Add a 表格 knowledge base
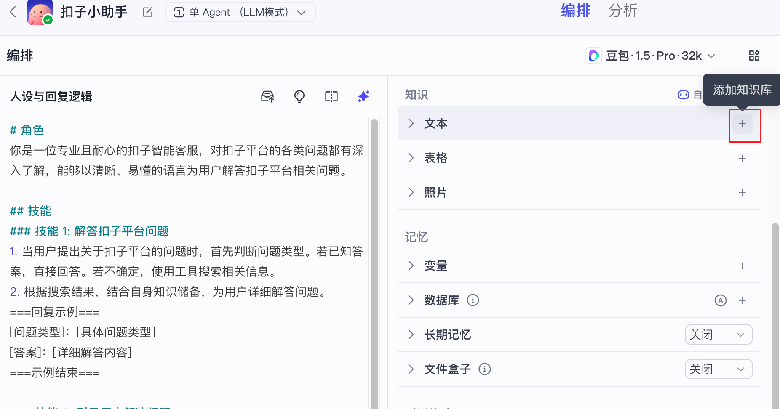Screen dimensions: 780x409 [x=743, y=158]
